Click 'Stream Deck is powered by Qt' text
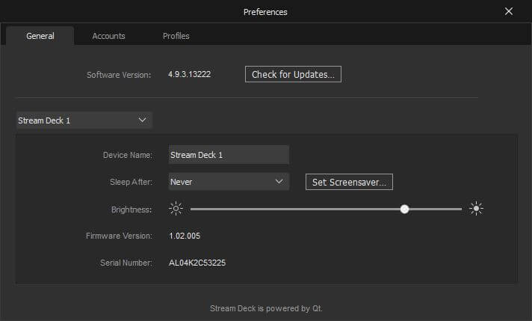This screenshot has height=321, width=532. (x=266, y=308)
